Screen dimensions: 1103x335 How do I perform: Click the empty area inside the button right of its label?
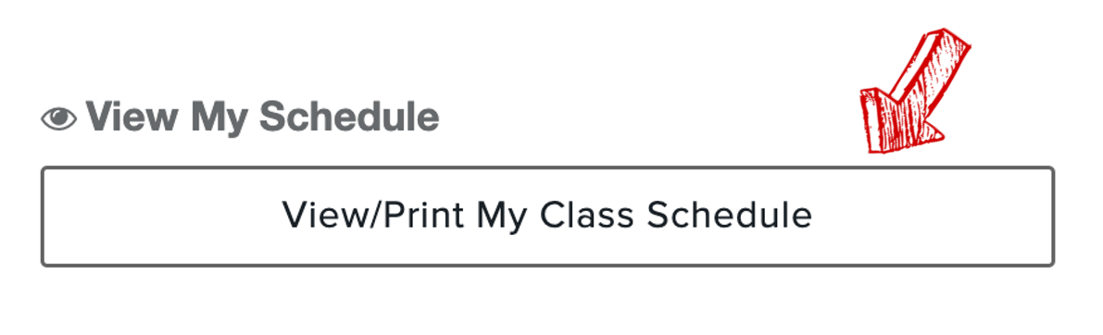coord(932,217)
